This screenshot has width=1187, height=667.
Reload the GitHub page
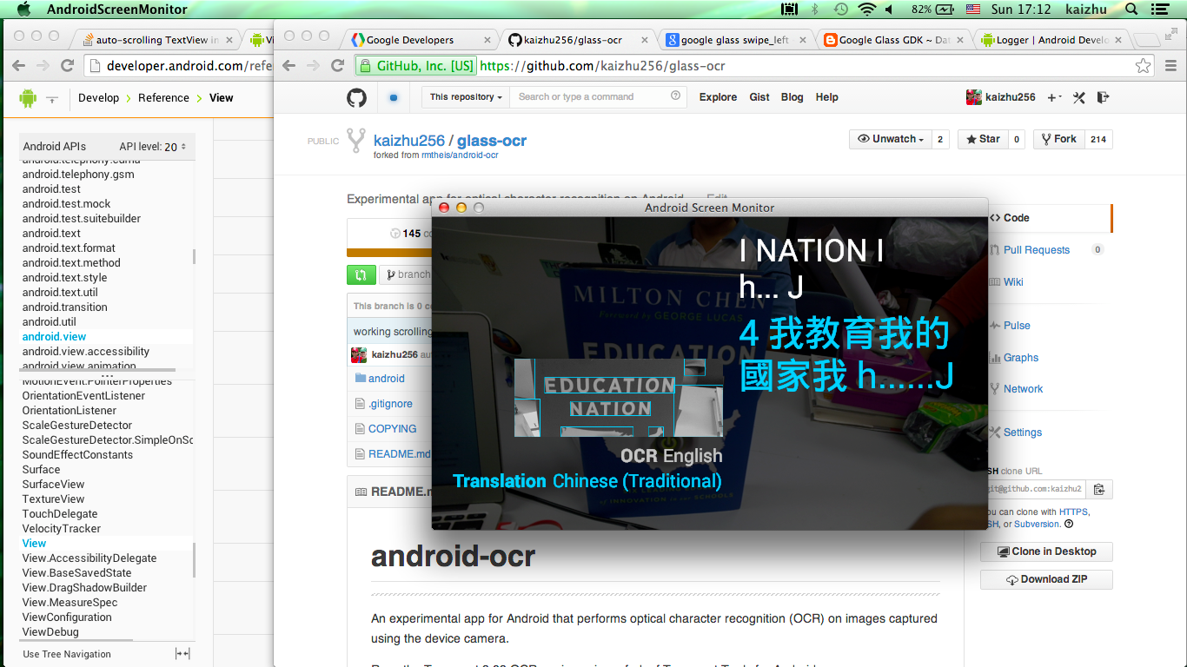pos(338,66)
